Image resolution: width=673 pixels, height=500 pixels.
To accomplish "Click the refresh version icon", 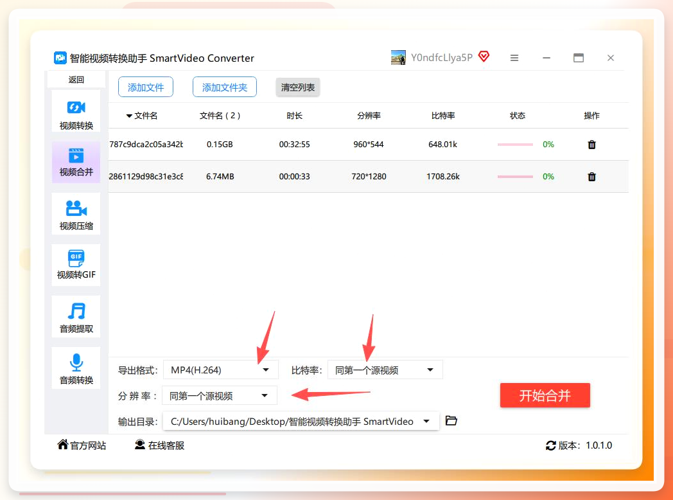I will [551, 445].
